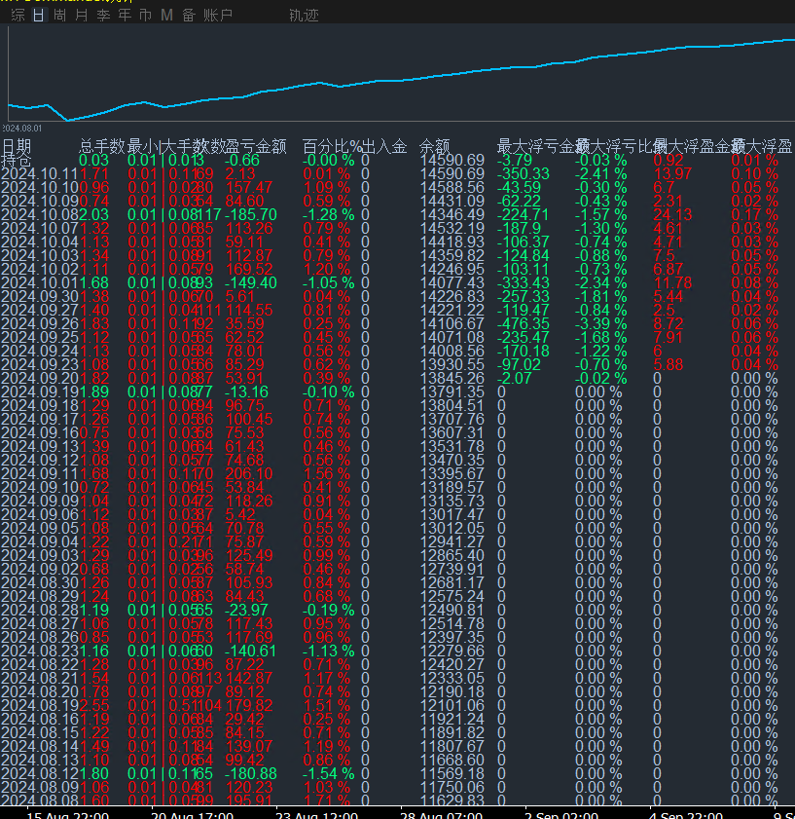Click the loss value -140.61
The image size is (795, 819).
(251, 651)
